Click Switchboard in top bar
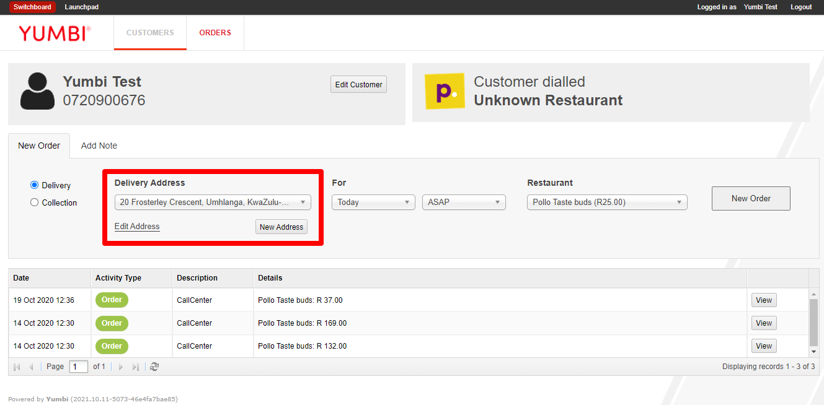The width and height of the screenshot is (824, 405). [x=32, y=7]
